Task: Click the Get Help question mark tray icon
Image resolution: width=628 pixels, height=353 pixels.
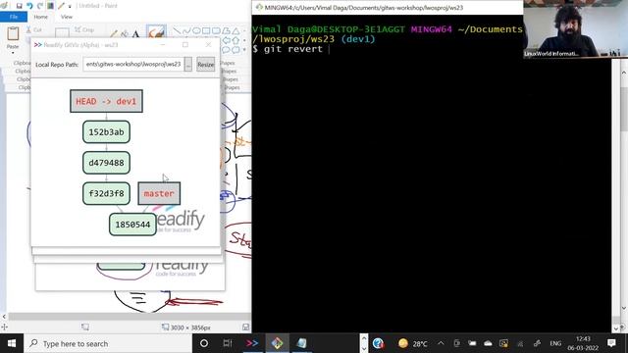Action: 378,343
